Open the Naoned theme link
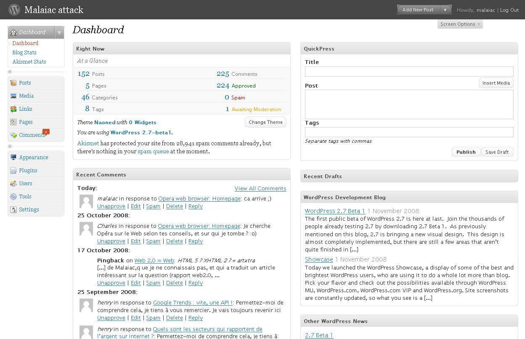Image resolution: width=525 pixels, height=339 pixels. pos(105,123)
